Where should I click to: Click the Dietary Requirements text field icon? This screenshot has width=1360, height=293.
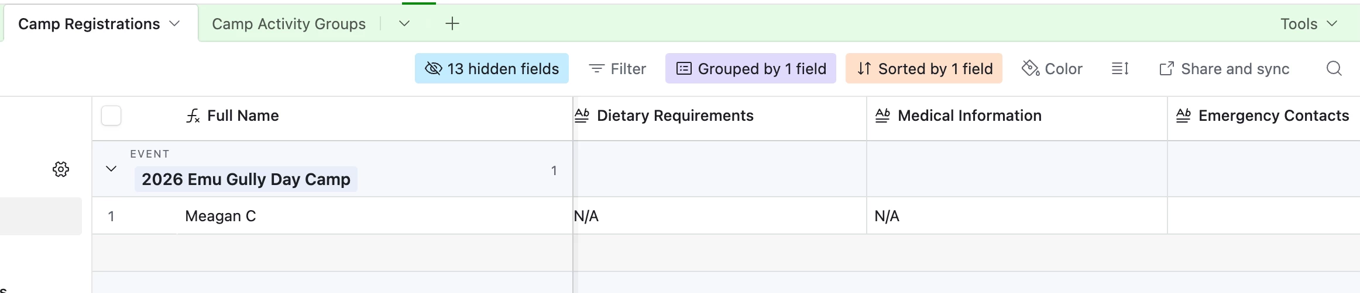coord(582,116)
